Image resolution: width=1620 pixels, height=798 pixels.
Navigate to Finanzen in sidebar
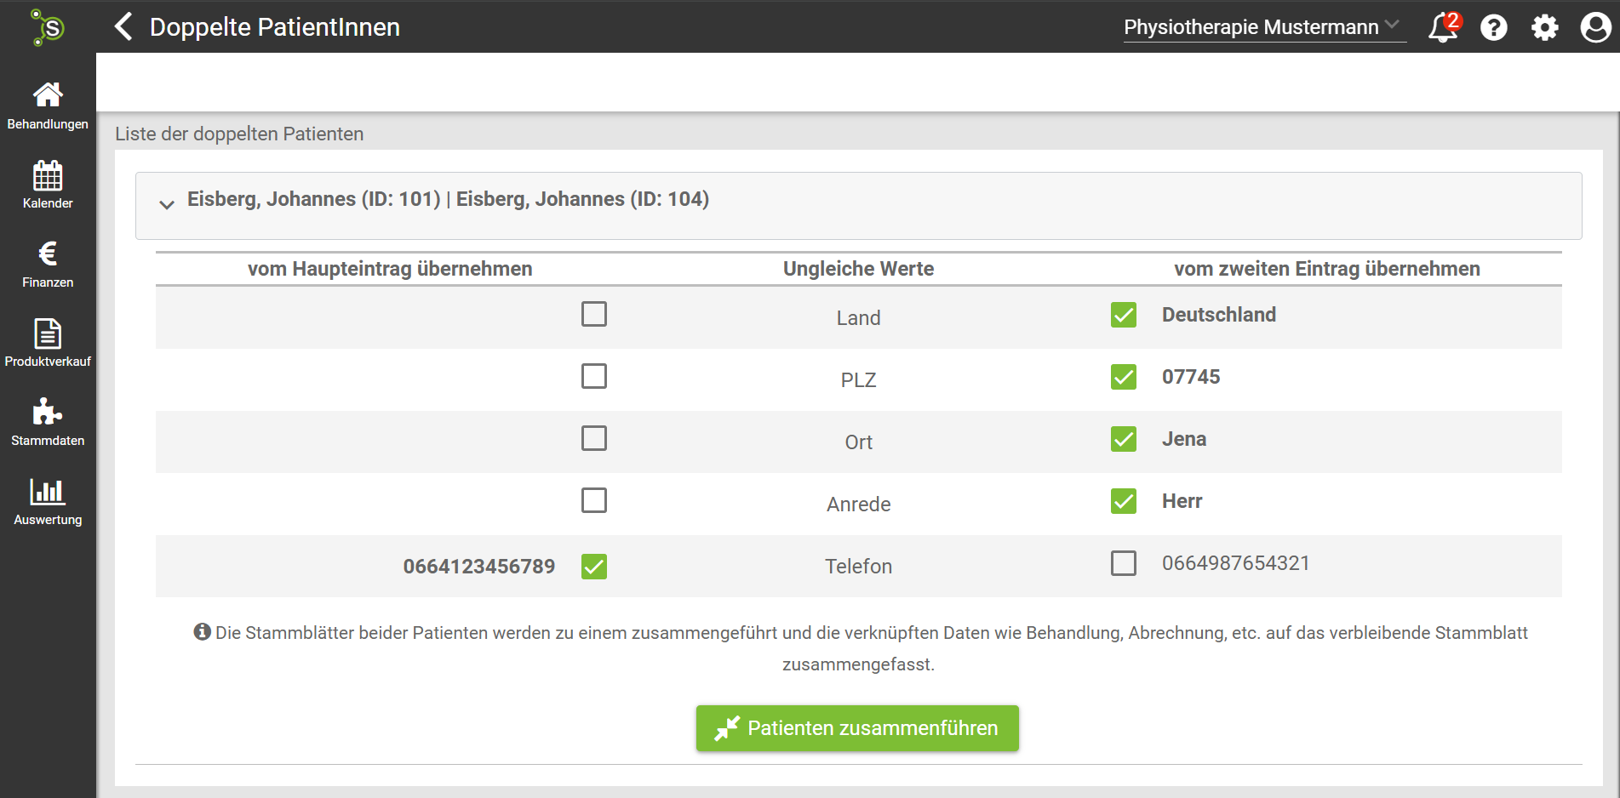tap(48, 264)
